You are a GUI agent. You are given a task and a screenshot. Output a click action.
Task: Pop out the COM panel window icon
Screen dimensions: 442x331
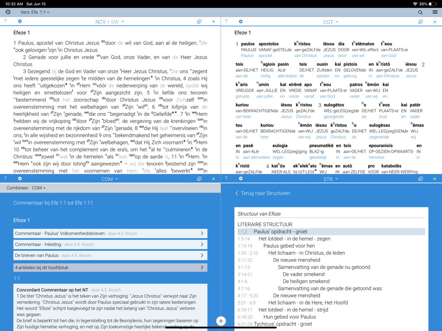coord(199,179)
